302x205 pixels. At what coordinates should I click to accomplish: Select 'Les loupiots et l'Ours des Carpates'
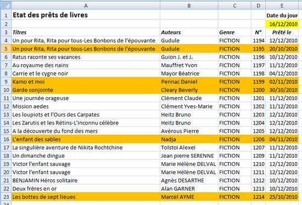pos(86,115)
